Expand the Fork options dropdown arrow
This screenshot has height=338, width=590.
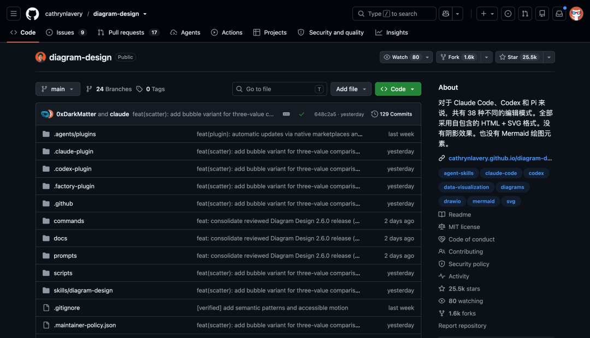(487, 57)
